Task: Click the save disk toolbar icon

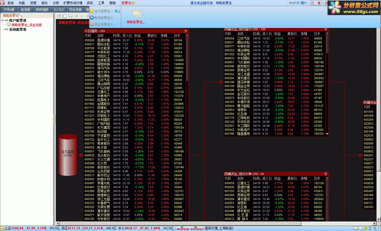Action: point(71,16)
